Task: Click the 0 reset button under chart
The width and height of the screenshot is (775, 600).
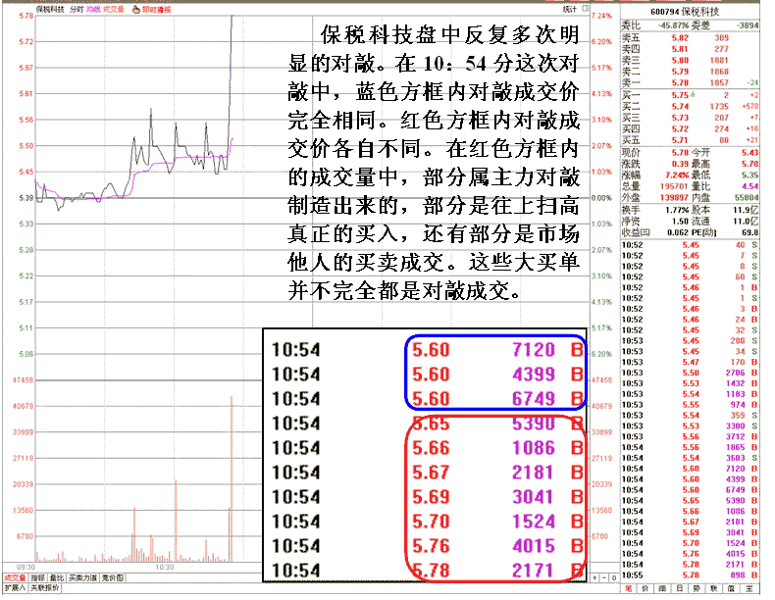Action: [613, 577]
